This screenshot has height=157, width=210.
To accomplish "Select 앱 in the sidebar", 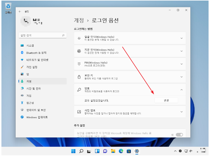I will (x=43, y=74).
